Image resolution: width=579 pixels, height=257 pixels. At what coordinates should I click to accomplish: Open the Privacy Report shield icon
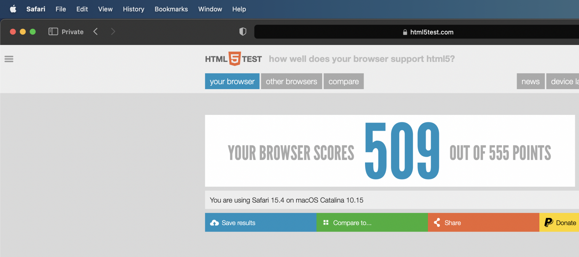pyautogui.click(x=243, y=32)
